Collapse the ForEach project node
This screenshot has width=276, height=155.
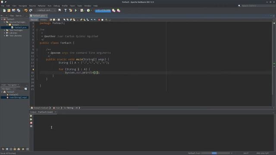tap(2, 19)
